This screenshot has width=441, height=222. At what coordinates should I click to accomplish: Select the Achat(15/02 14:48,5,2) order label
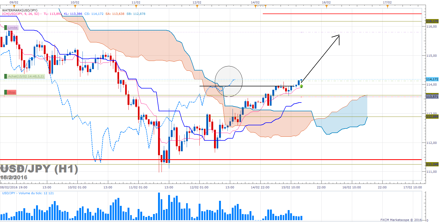pos(26,76)
